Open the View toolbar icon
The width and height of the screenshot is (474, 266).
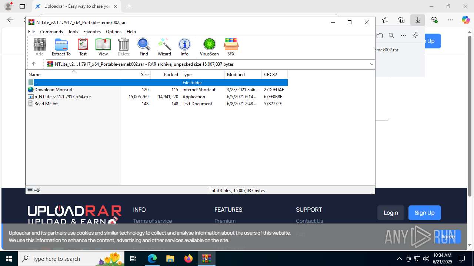[x=103, y=47]
